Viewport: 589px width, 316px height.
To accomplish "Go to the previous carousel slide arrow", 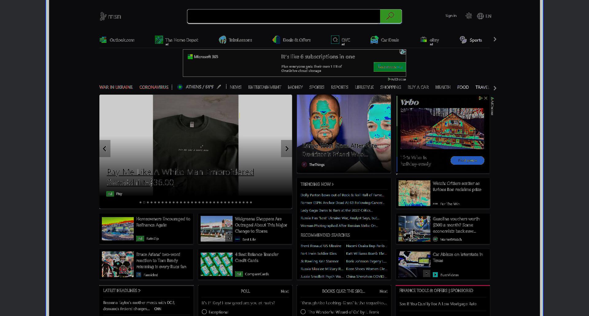I will (x=105, y=149).
